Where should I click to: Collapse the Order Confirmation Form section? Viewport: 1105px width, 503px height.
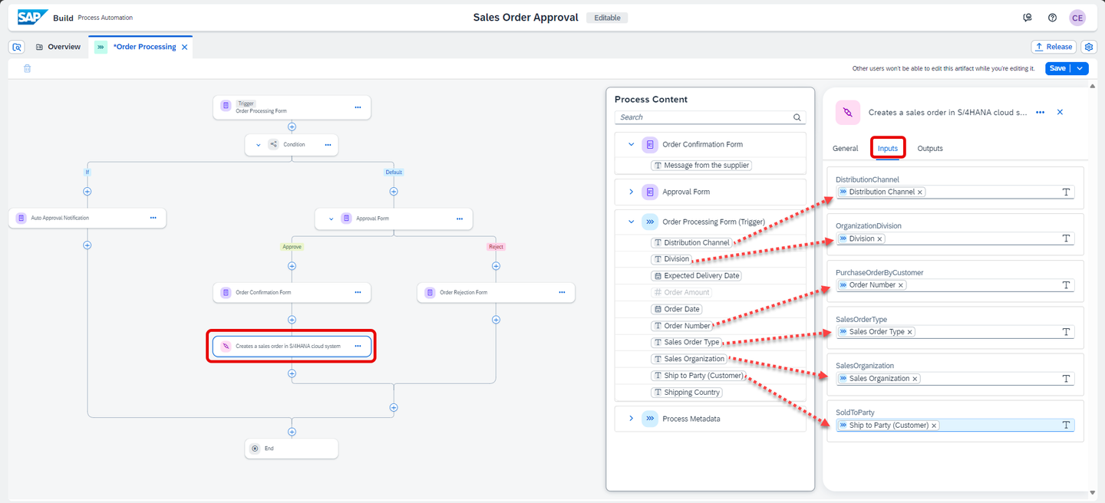pos(631,144)
